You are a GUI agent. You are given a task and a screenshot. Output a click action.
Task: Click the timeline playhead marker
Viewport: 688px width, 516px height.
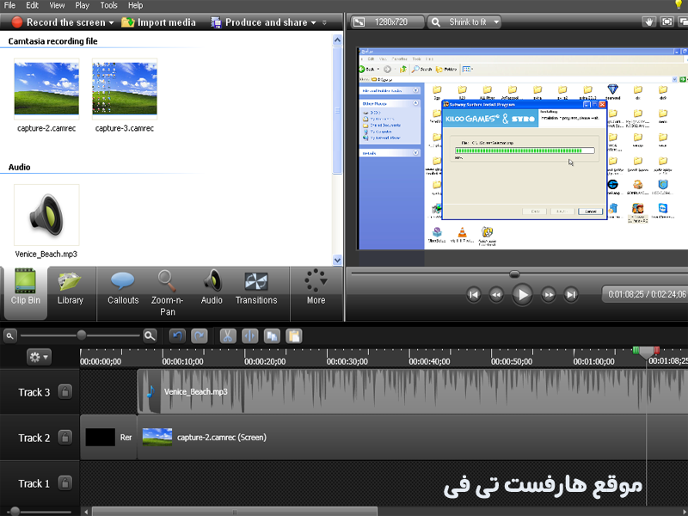pyautogui.click(x=647, y=352)
